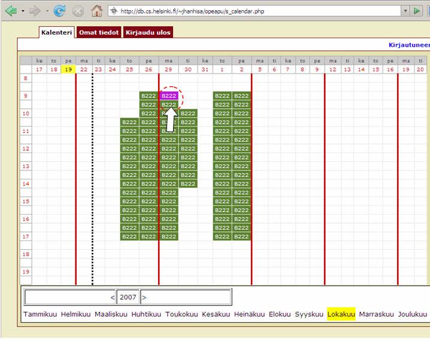Click the green Go arrow button
This screenshot has height=342, width=430.
point(417,11)
